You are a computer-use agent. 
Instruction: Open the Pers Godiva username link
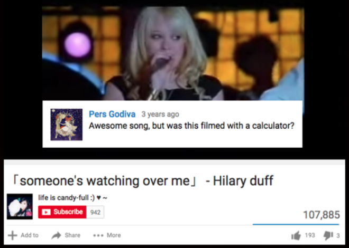tap(112, 114)
